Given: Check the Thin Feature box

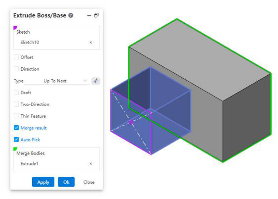Looking at the screenshot, I should click(x=16, y=116).
